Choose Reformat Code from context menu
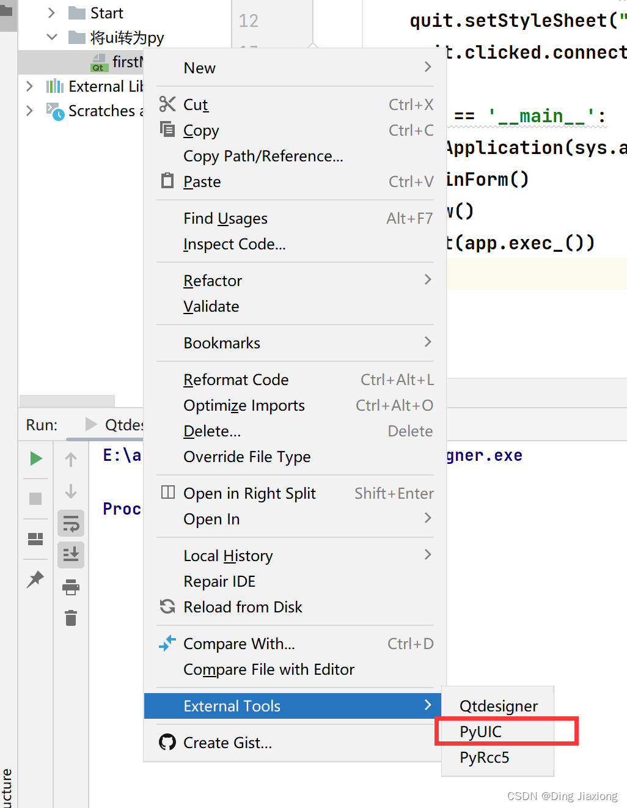Screen dimensions: 627x808 coord(236,380)
